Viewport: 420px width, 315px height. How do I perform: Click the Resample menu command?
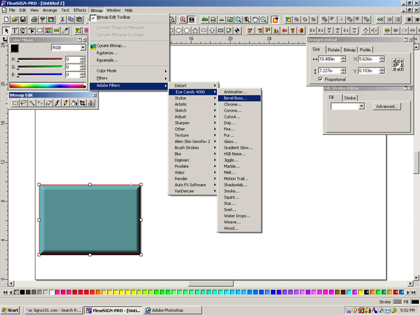coord(129,60)
